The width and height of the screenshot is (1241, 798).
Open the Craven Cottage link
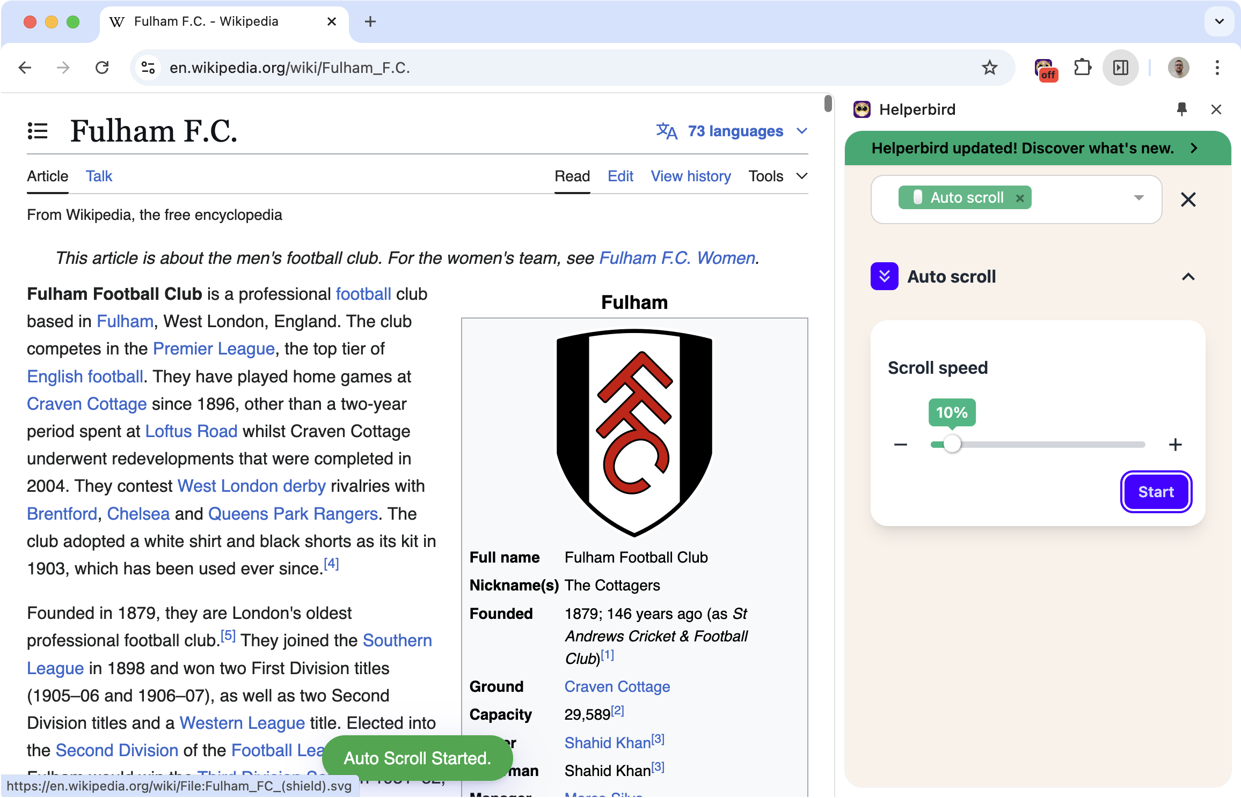coord(86,404)
